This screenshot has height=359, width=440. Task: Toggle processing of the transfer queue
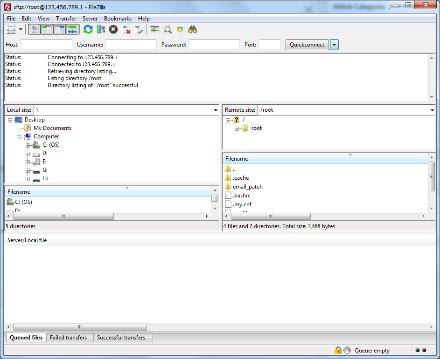pos(101,29)
